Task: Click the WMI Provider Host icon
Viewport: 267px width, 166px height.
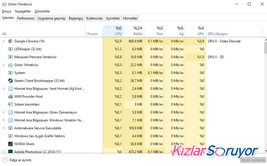Action: [x=10, y=96]
